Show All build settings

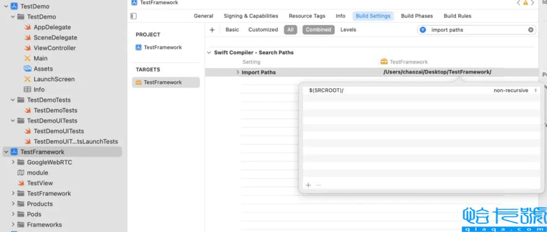point(290,30)
